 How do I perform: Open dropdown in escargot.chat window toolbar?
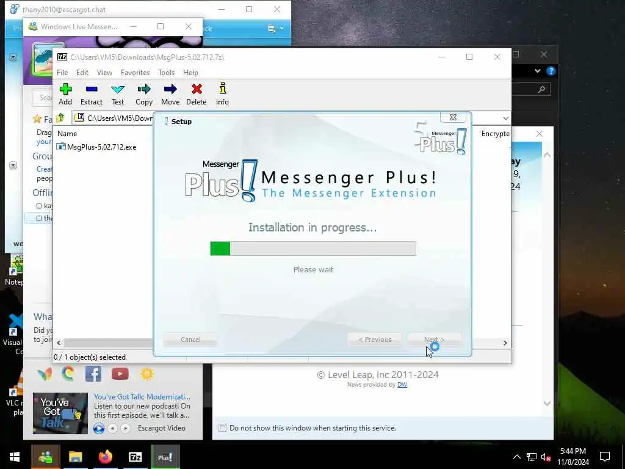282,29
